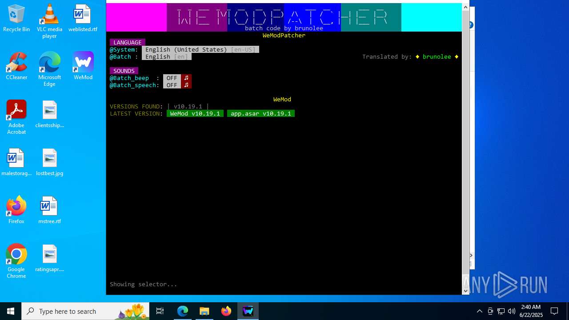Click translator name brunolee
This screenshot has width=569, height=320.
point(437,56)
